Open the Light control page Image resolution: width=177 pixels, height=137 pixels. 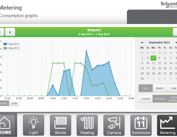34,125
